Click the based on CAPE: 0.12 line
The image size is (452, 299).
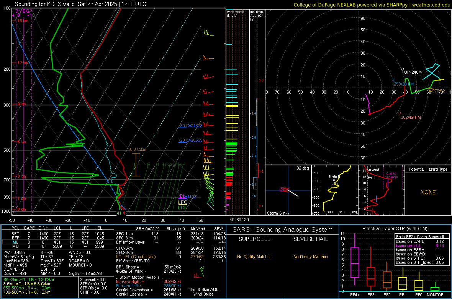(x=420, y=241)
